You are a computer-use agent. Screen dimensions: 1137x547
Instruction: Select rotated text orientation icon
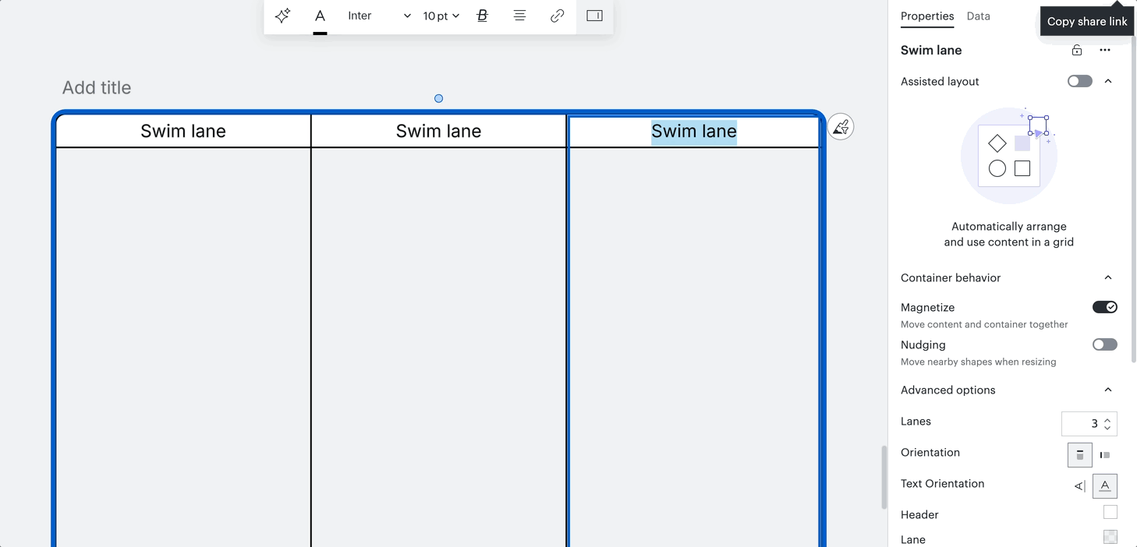[1079, 486]
